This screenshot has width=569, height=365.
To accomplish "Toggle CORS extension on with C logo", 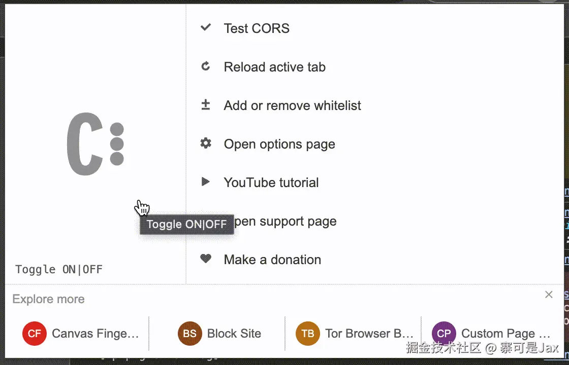I will (x=95, y=144).
